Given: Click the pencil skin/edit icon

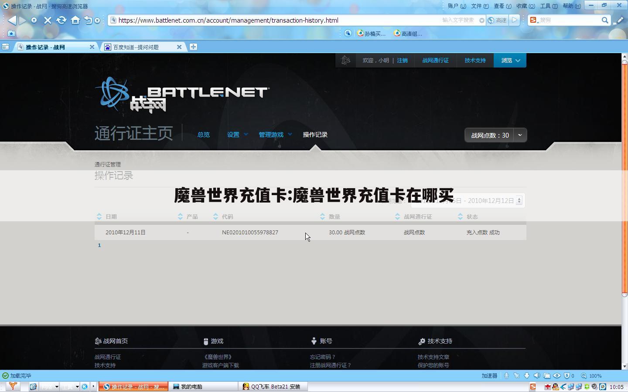Looking at the screenshot, I should (618, 20).
